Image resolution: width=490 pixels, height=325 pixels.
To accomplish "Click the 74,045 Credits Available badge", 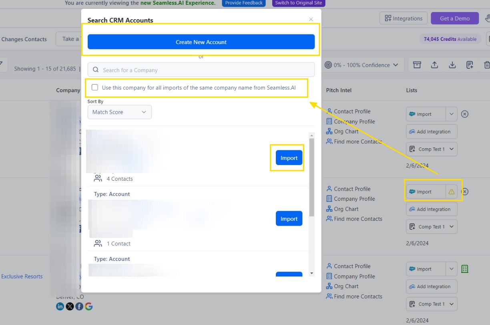I will pyautogui.click(x=450, y=39).
